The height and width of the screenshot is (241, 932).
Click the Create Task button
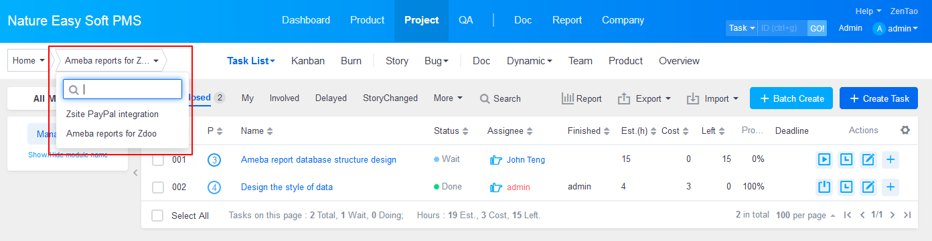click(878, 98)
